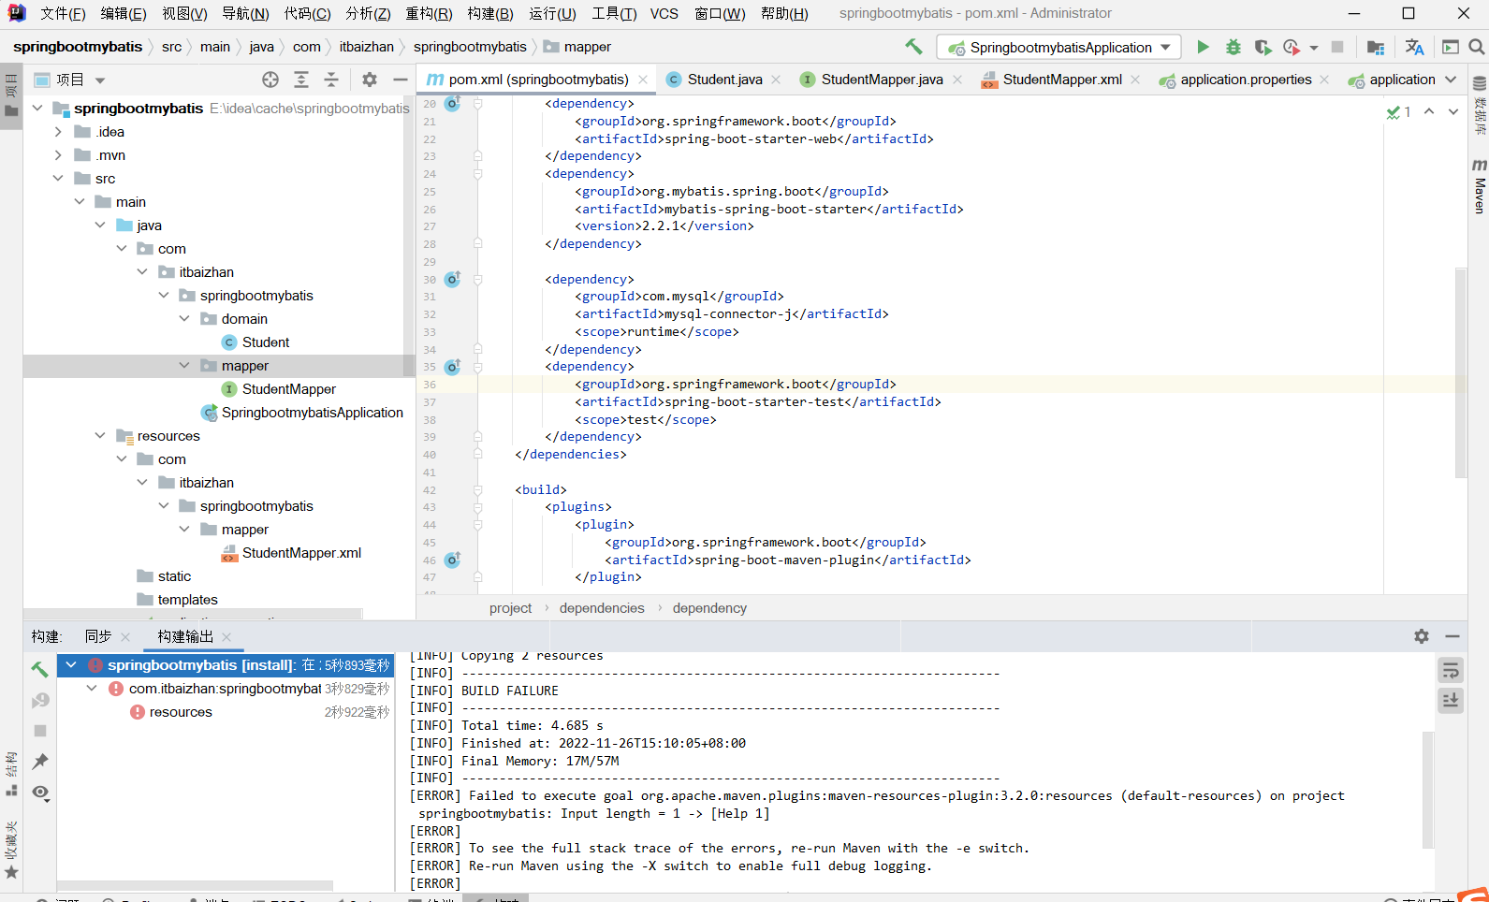Viewport: 1489px width, 902px height.
Task: Select the 同步 build tab
Action: pyautogui.click(x=98, y=636)
